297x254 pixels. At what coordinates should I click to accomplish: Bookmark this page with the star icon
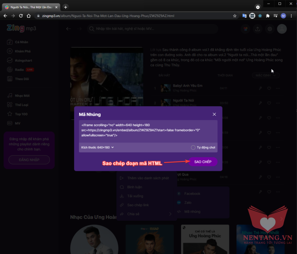click(x=235, y=16)
